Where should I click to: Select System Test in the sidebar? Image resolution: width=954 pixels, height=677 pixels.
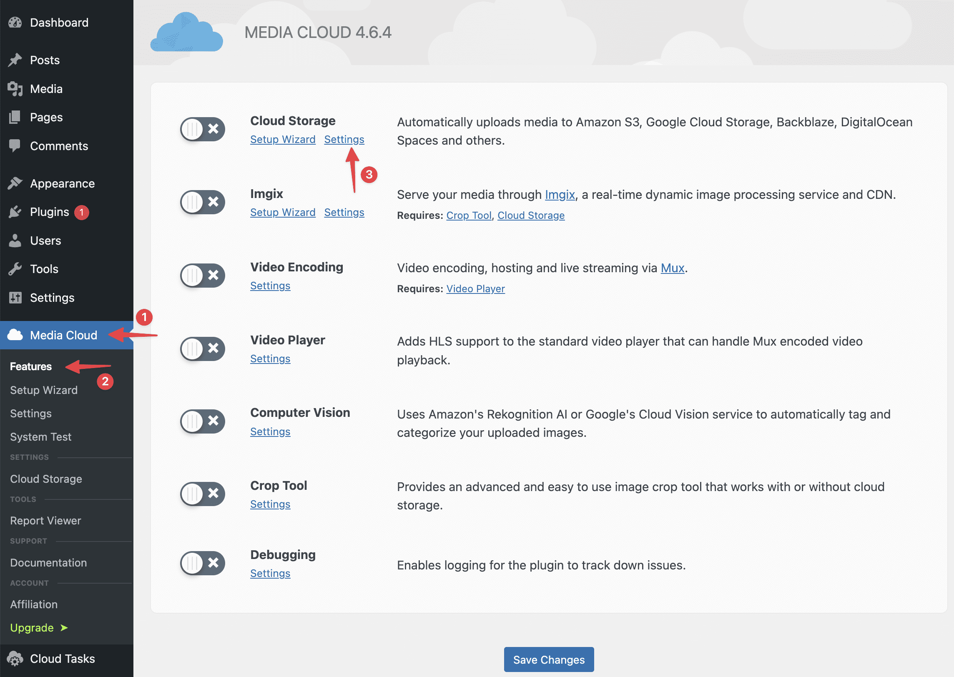pos(40,437)
